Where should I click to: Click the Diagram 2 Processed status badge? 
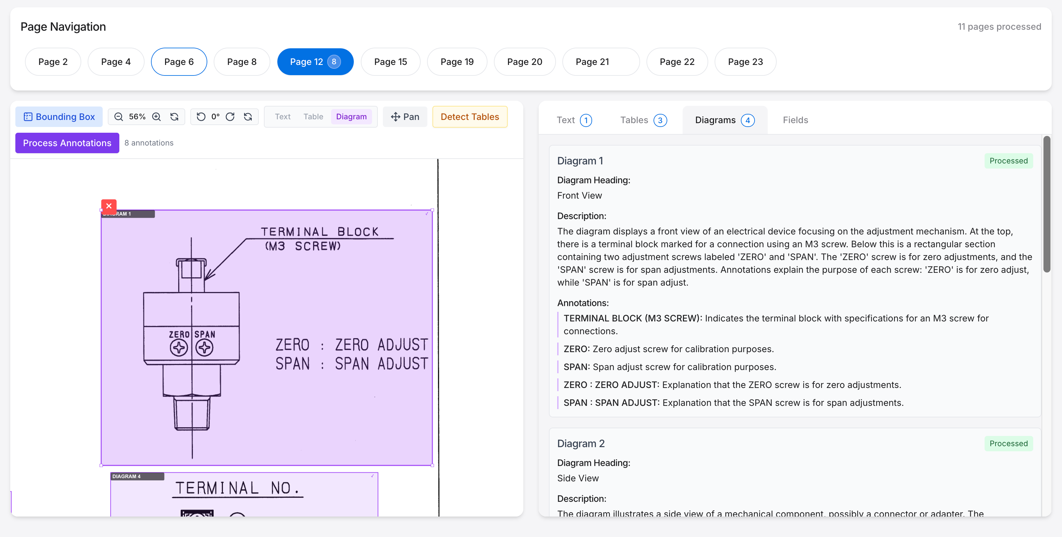click(1008, 443)
